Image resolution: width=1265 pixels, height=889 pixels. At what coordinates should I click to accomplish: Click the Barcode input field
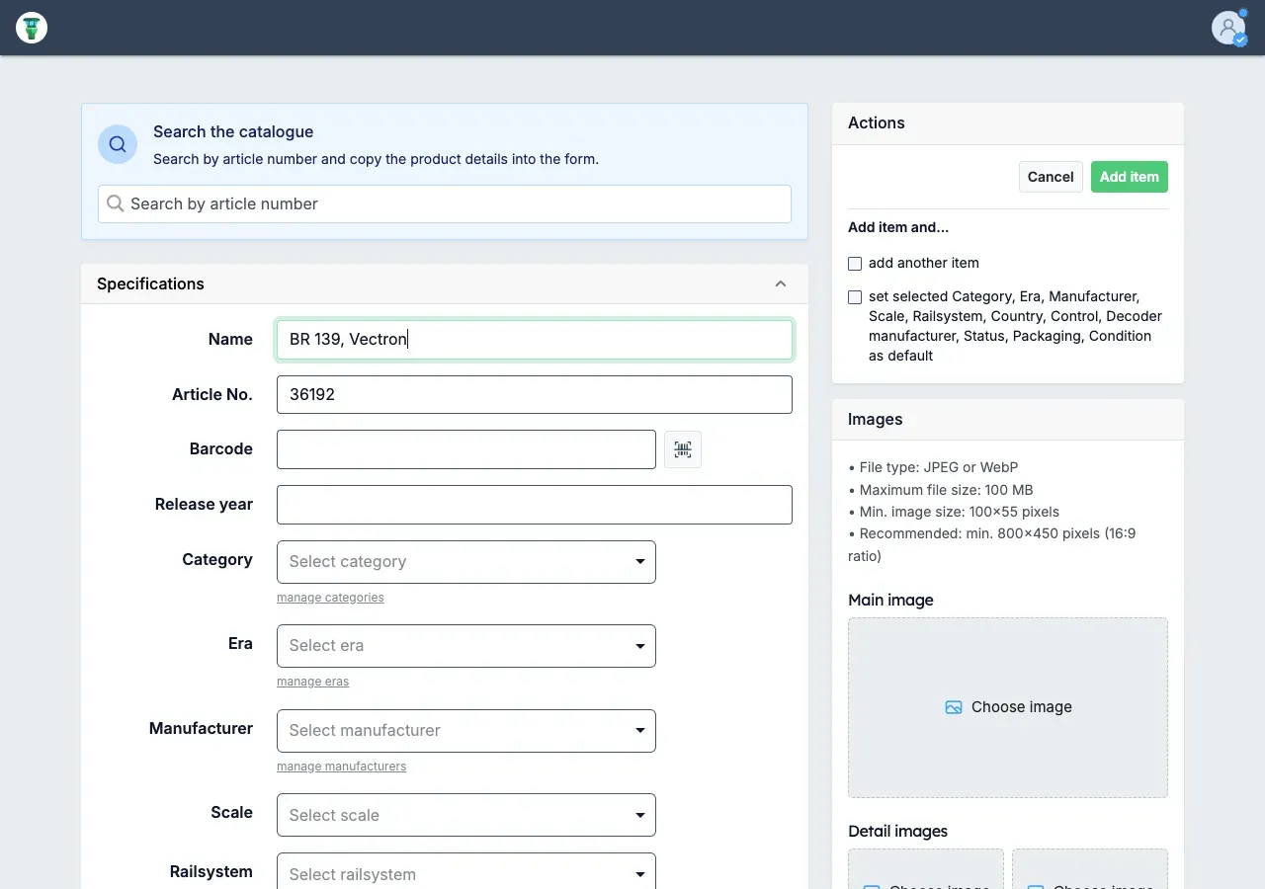(x=466, y=449)
